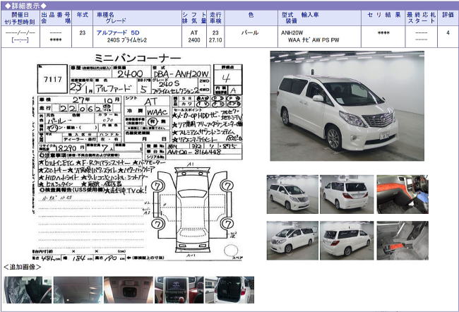Image resolution: width=459 pixels, height=312 pixels.
Task: Click the 2400 displacement value in the table
Action: [194, 40]
